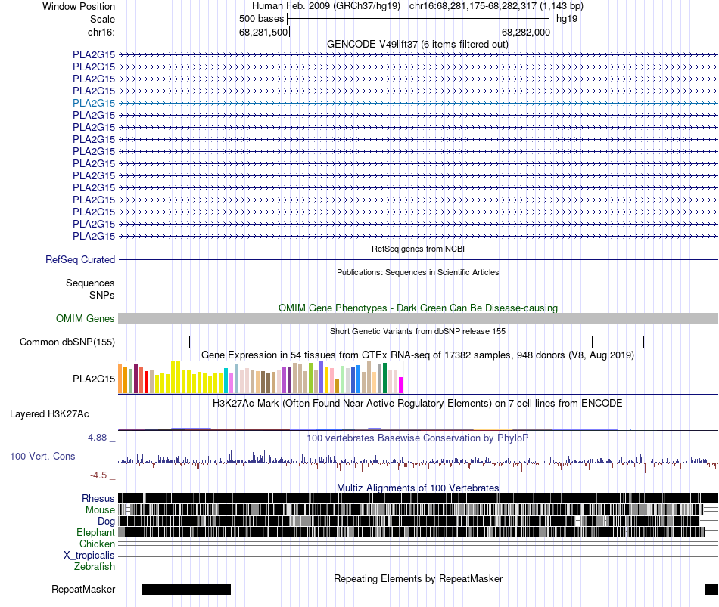Screen dimensions: 719x607
Task: Click Repeating Elements by RepeatMasker title
Action: click(418, 578)
